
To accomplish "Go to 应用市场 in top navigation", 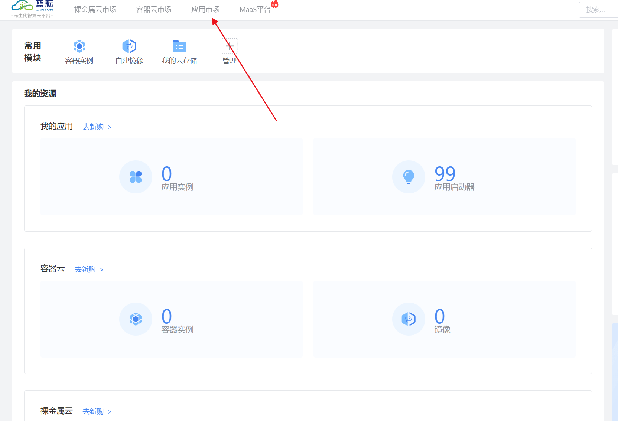I will pyautogui.click(x=205, y=10).
